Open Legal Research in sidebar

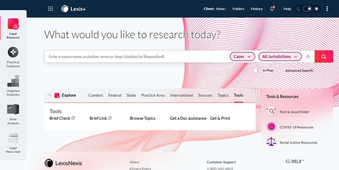[x=13, y=29]
